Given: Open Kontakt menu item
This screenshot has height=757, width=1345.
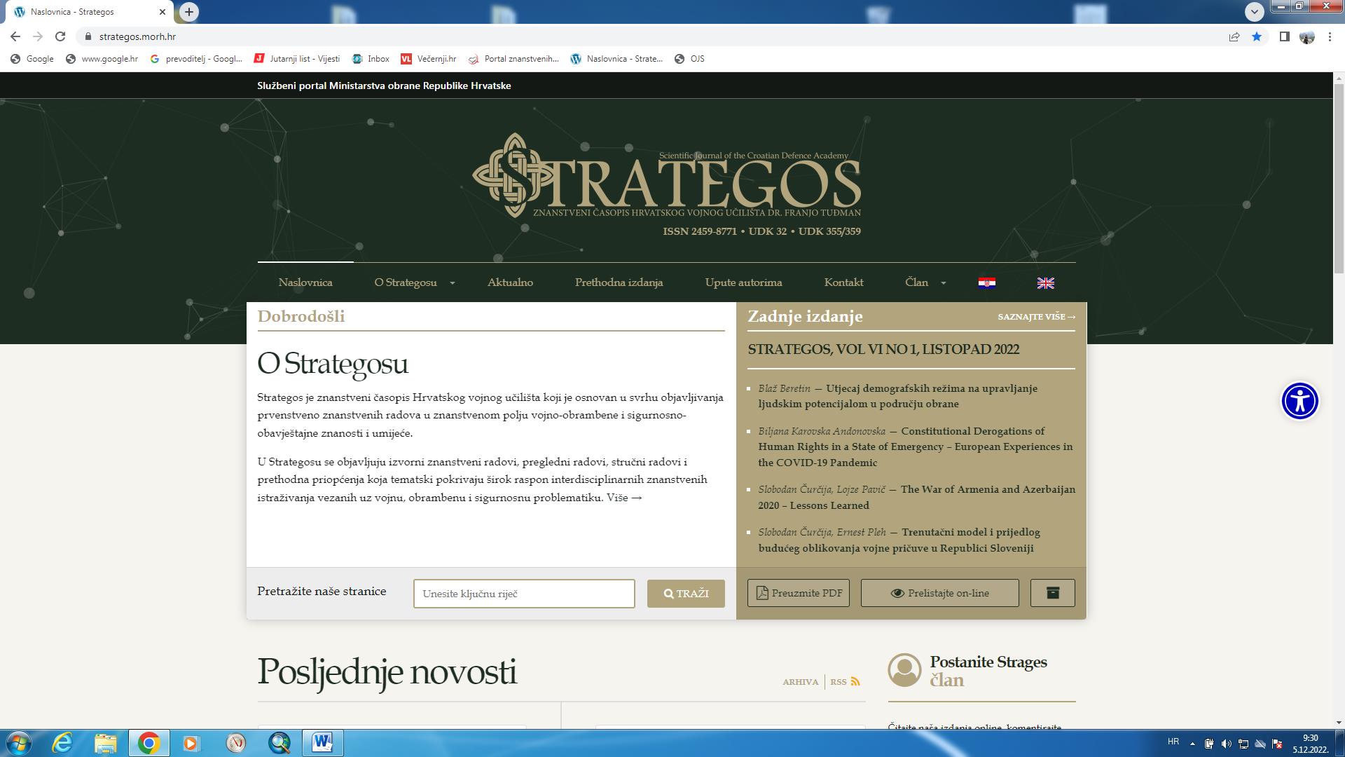Looking at the screenshot, I should click(843, 282).
